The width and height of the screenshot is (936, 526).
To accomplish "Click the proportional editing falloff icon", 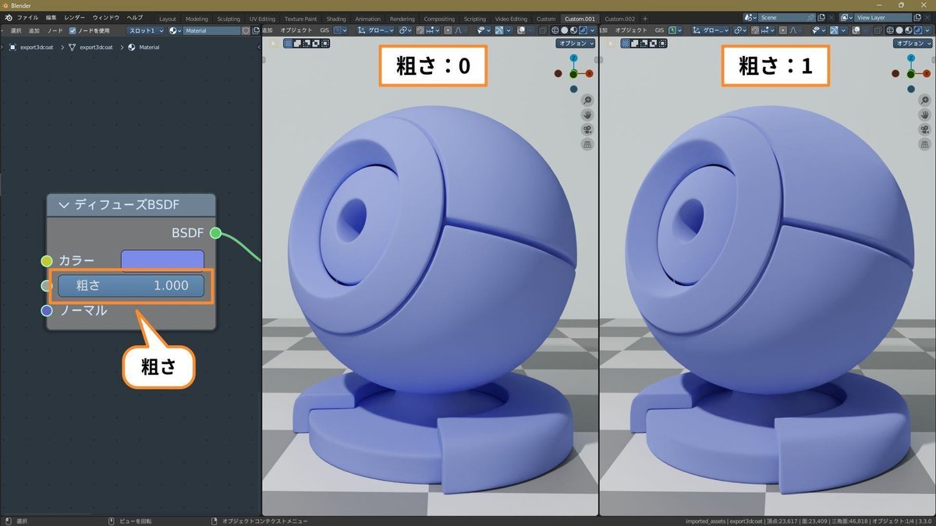I will pos(459,30).
